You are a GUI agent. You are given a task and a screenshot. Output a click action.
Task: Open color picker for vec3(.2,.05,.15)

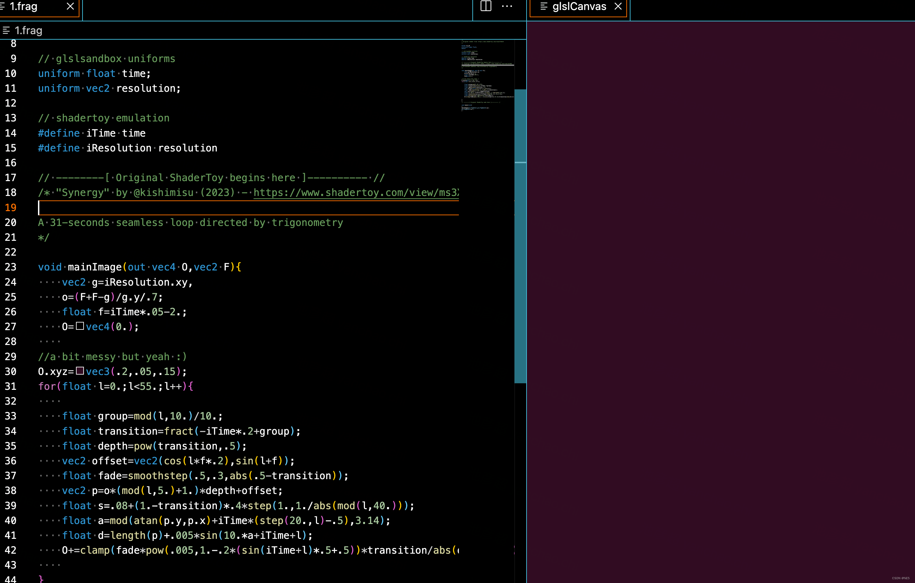pos(80,371)
